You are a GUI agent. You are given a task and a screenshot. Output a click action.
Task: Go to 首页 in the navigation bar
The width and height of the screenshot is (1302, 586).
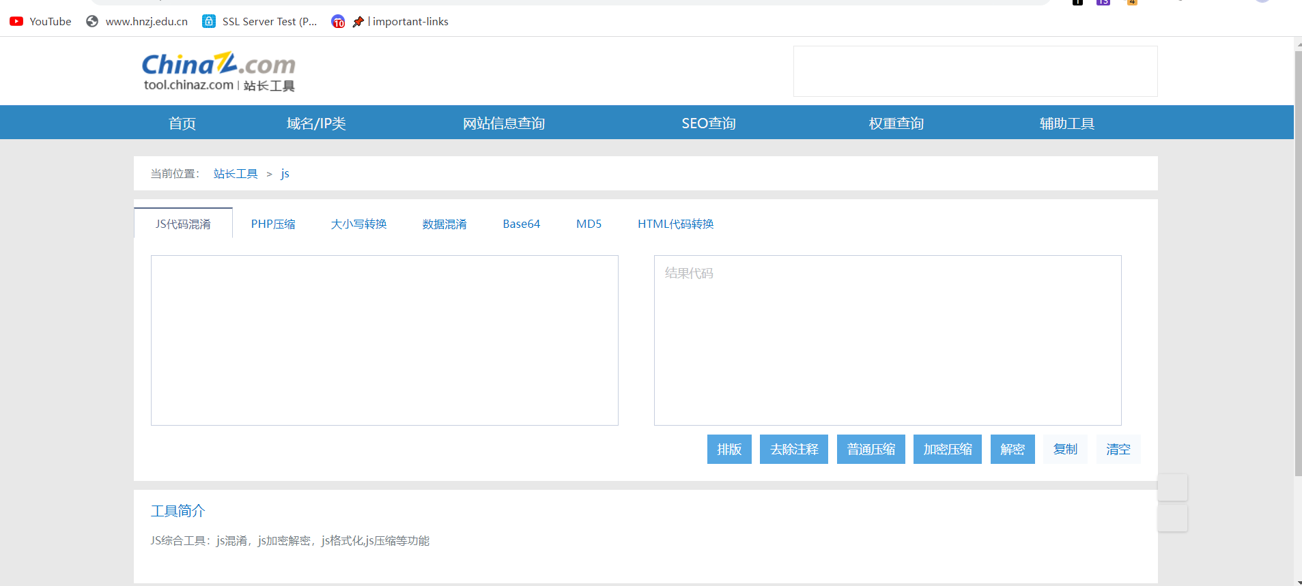click(x=182, y=123)
